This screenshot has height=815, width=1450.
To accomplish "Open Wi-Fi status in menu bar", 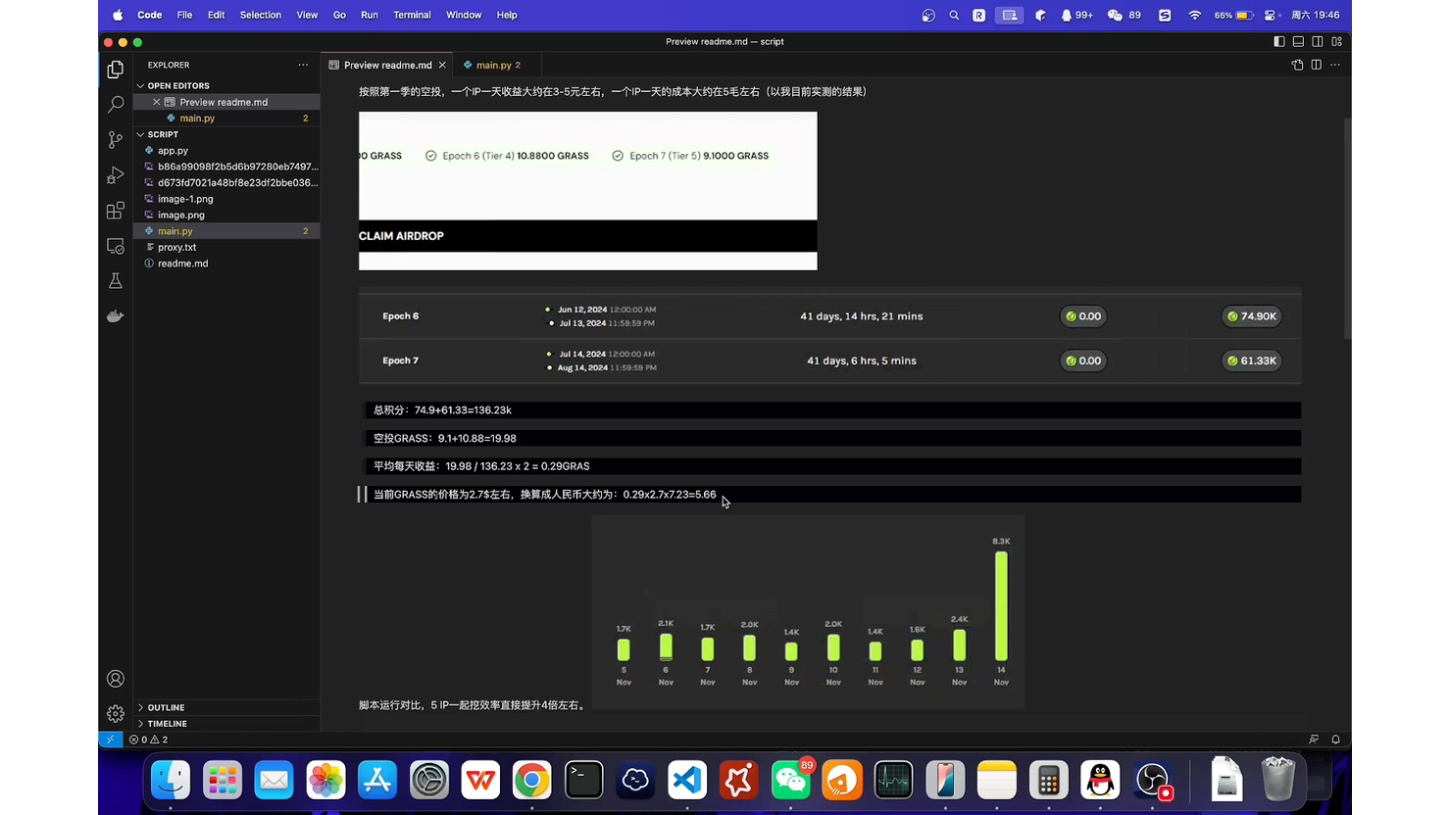I will (x=1194, y=15).
